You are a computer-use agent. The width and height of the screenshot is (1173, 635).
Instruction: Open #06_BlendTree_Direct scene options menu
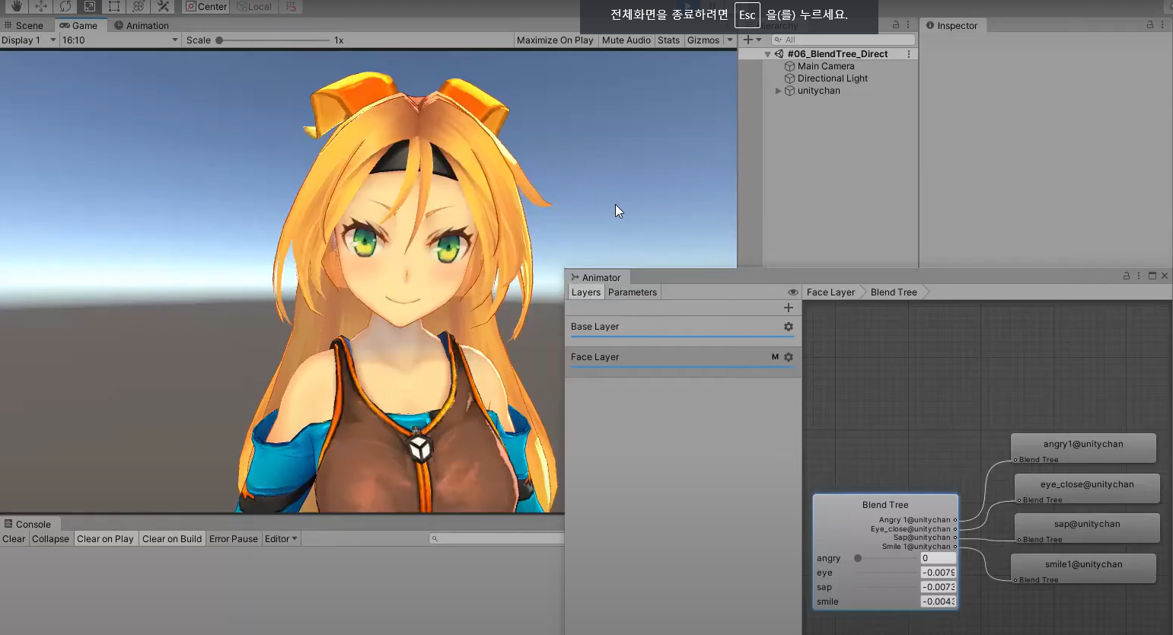point(909,54)
